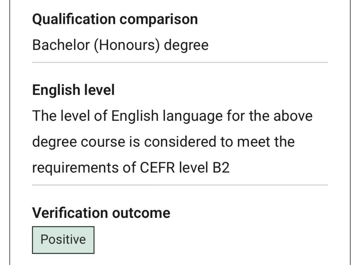Click the word "comparison" in the first heading

(x=158, y=19)
